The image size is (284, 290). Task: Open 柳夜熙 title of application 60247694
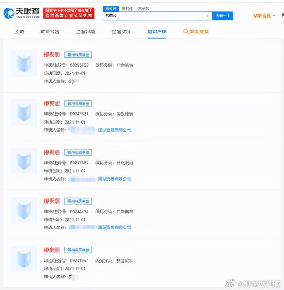(52, 152)
